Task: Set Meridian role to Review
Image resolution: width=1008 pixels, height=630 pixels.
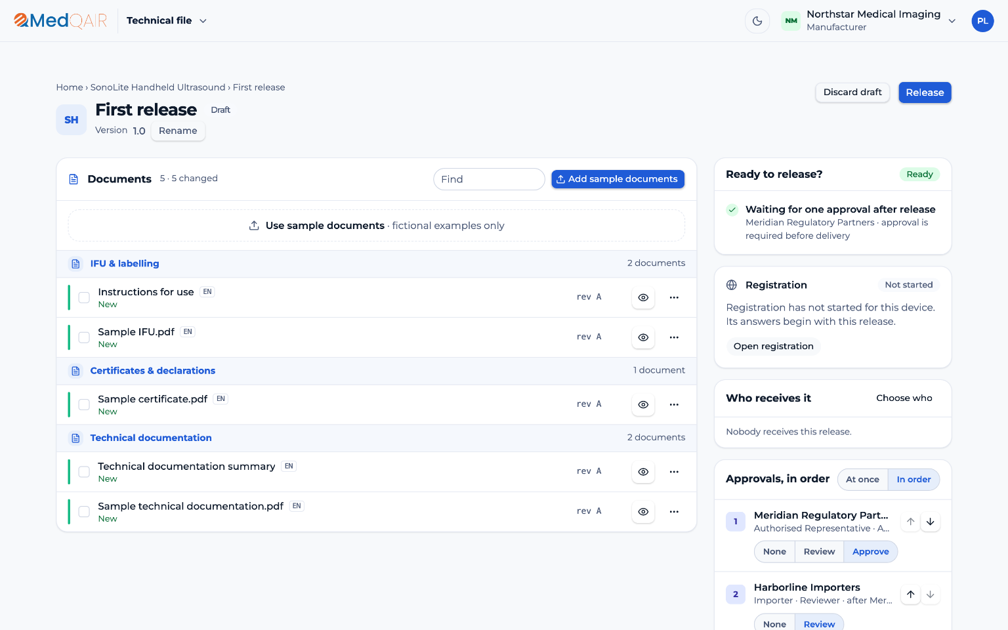Action: point(819,552)
